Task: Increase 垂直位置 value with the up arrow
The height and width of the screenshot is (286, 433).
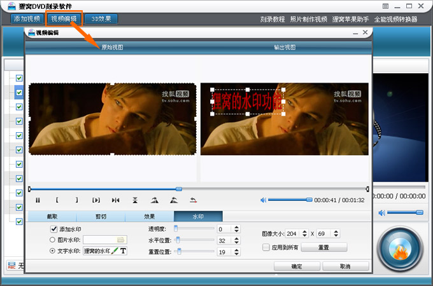Action: (236, 250)
